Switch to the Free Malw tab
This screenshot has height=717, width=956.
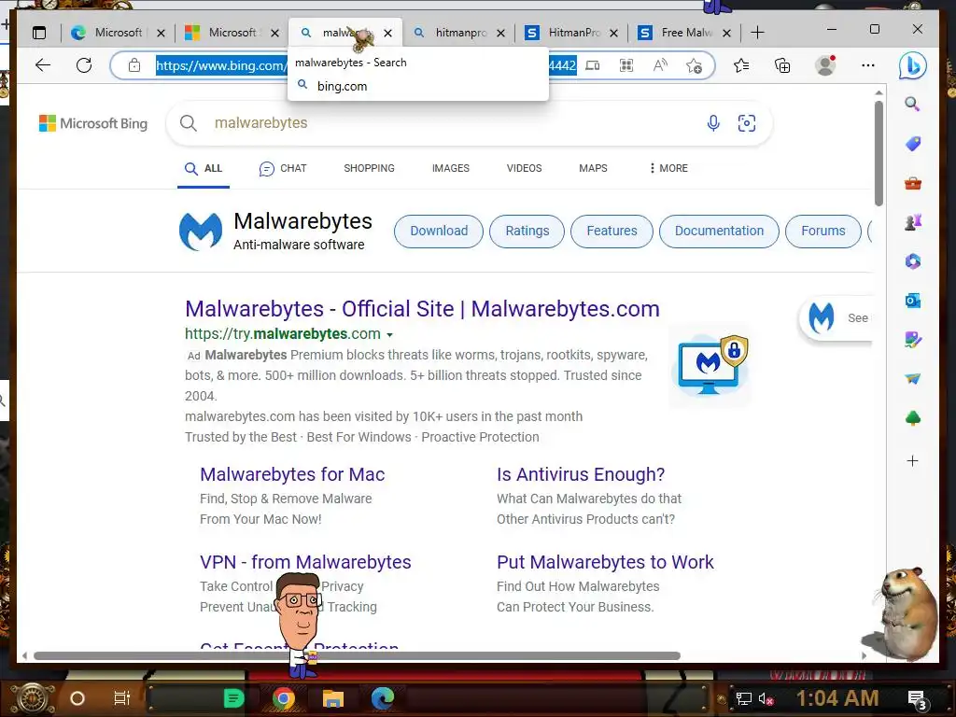(684, 33)
